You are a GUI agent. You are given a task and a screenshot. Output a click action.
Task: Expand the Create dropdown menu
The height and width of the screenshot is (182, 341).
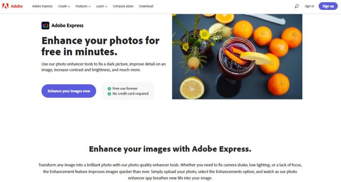[64, 6]
